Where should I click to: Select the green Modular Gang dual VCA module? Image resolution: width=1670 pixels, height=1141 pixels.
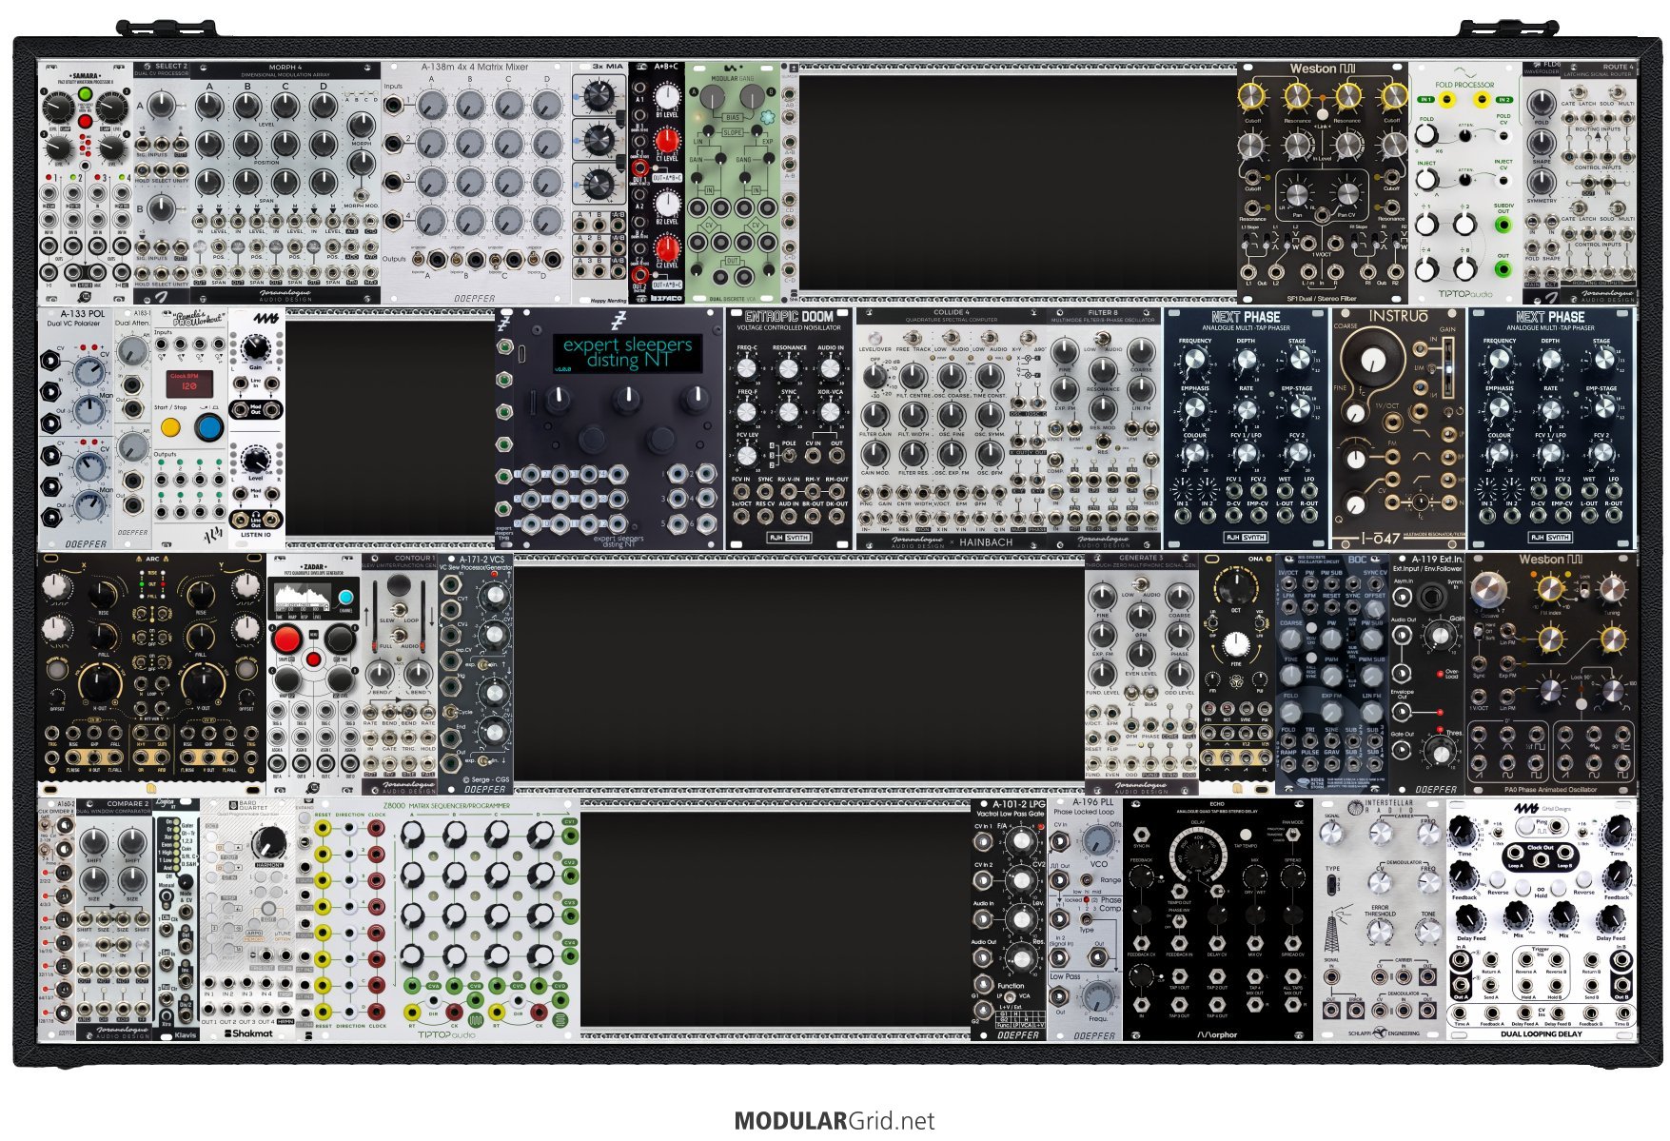pyautogui.click(x=733, y=183)
